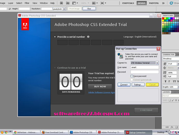The image size is (179, 135).
Task: Pick the red swatch in Swatches panel
Action: click(x=163, y=18)
